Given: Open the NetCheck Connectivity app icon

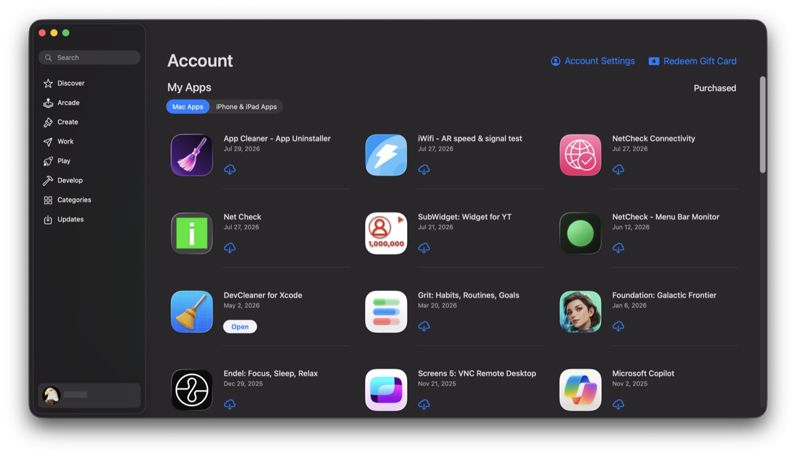Looking at the screenshot, I should tap(581, 155).
